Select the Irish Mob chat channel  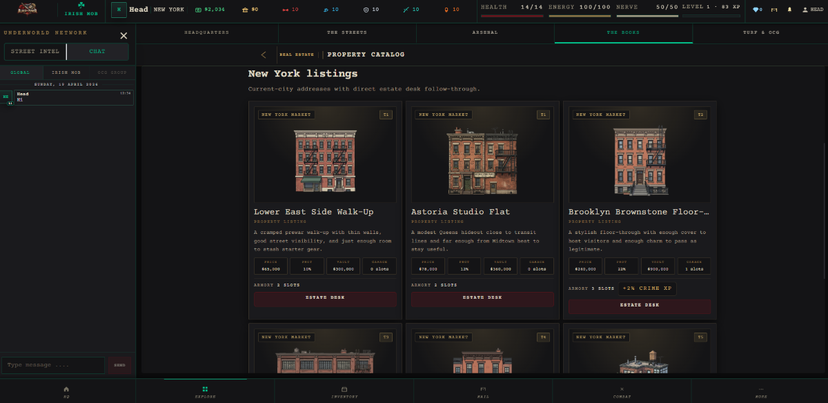(66, 72)
